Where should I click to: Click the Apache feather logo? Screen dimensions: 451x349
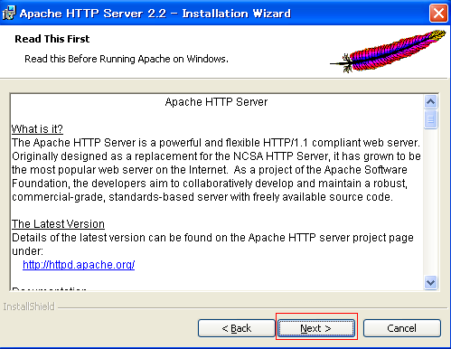click(x=388, y=51)
